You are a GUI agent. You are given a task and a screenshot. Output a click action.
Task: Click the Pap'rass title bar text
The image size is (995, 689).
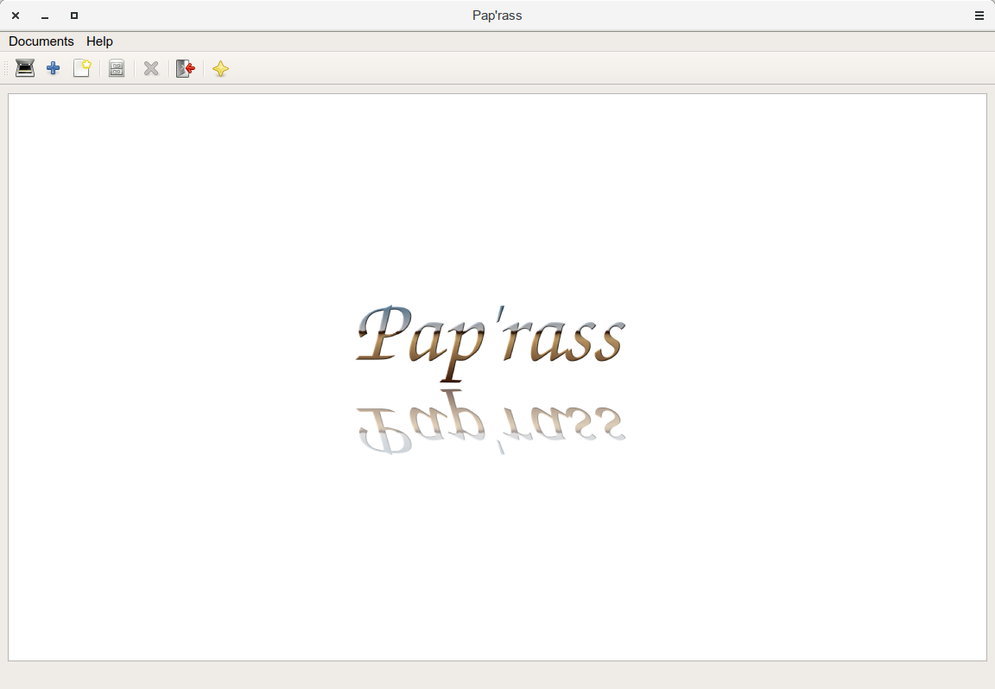[497, 16]
